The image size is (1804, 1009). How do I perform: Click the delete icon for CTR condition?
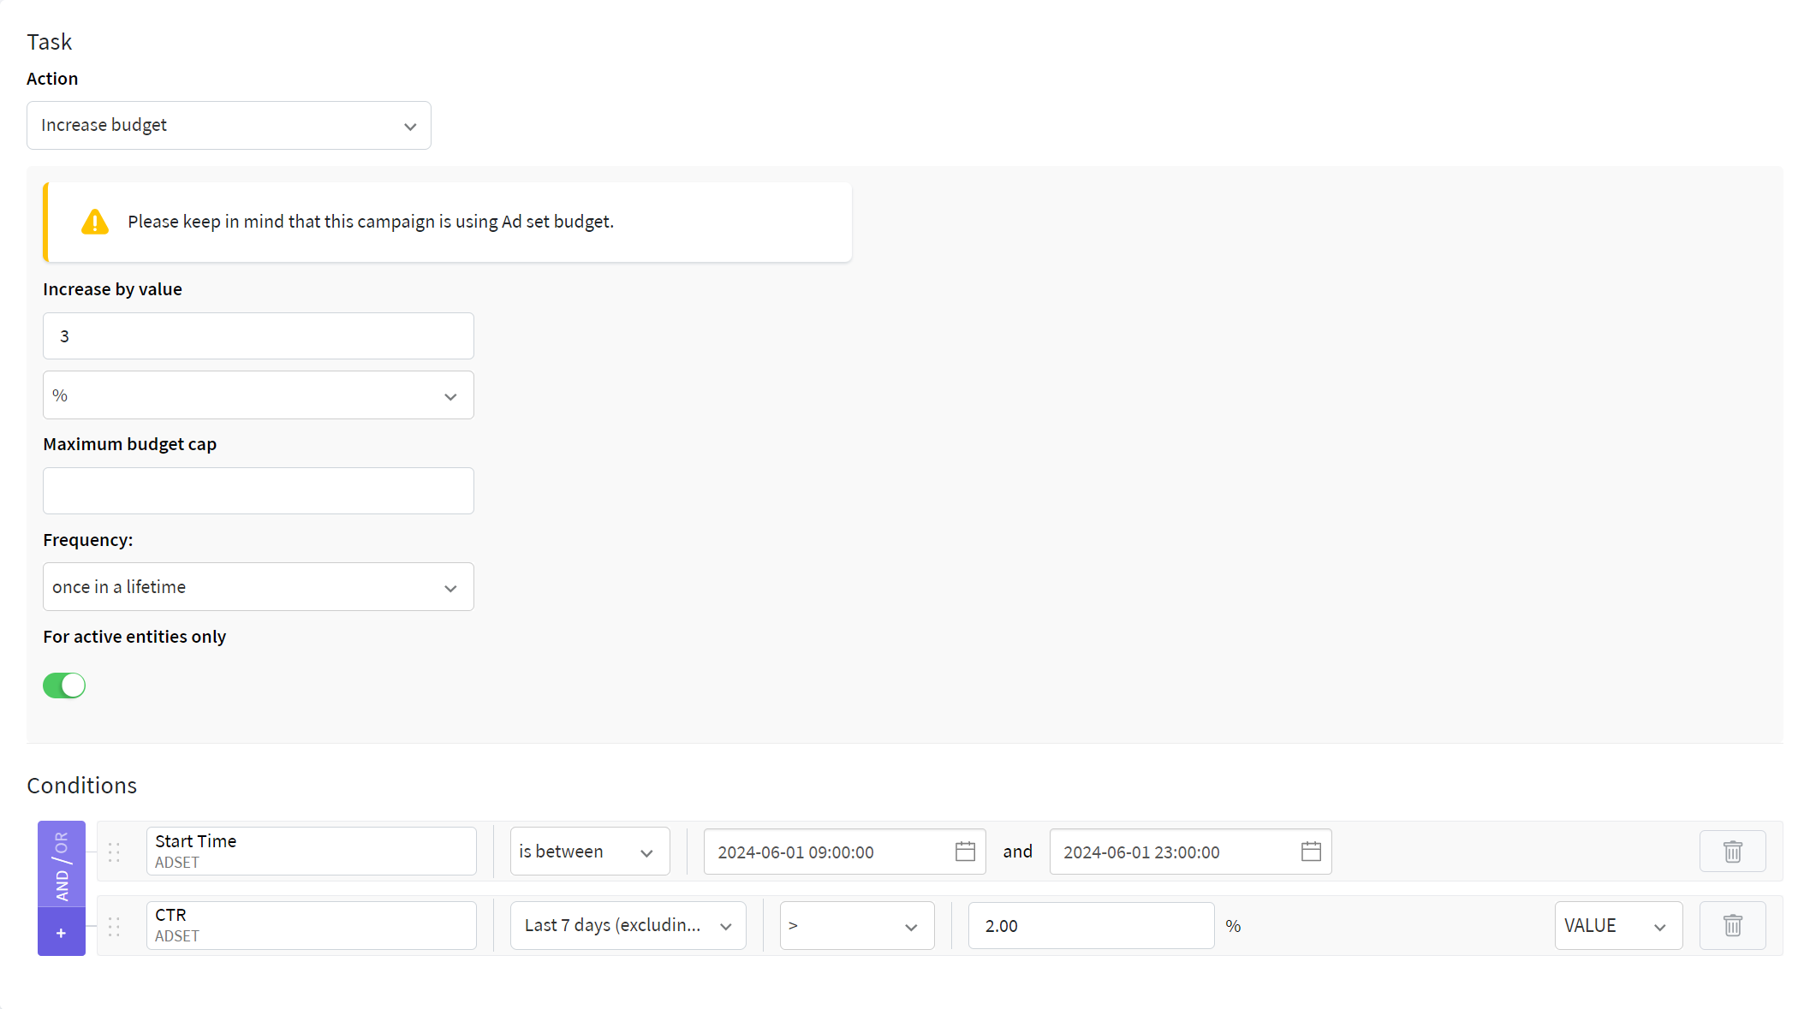[1732, 925]
